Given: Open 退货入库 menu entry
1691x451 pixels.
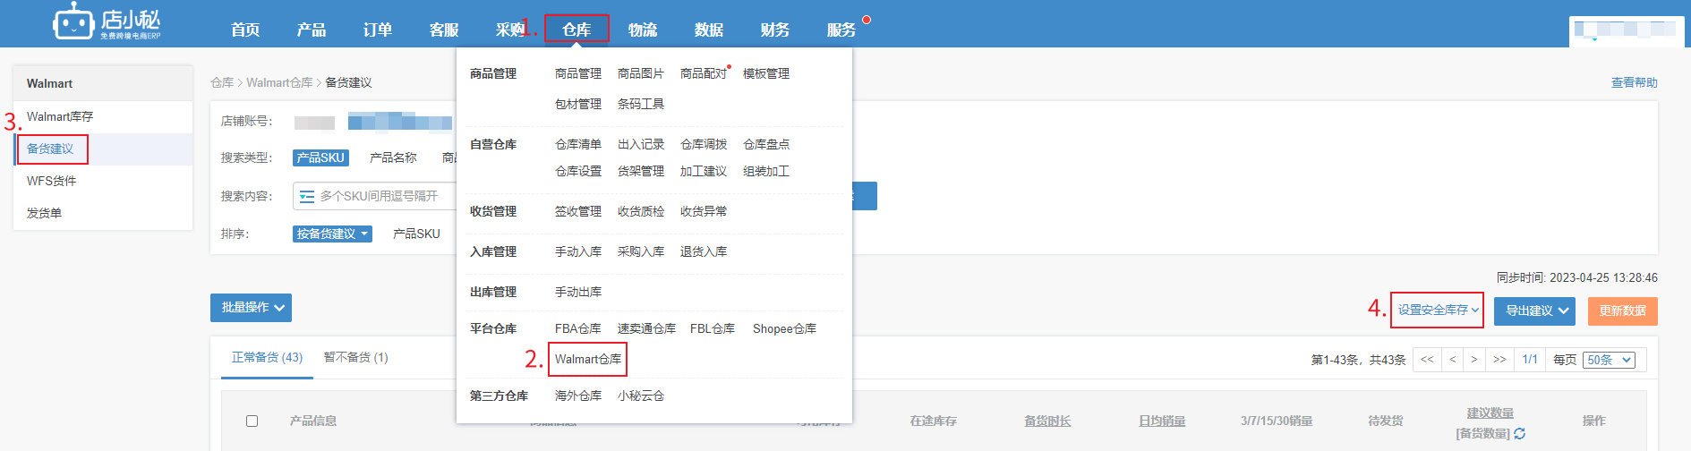Looking at the screenshot, I should click(703, 251).
